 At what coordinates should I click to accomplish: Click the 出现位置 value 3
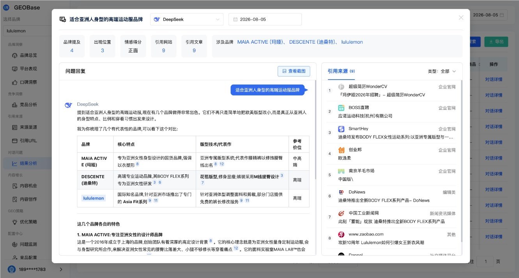pos(103,50)
